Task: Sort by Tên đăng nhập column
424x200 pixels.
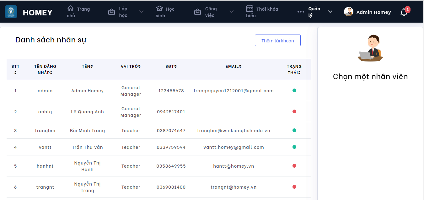Action: pos(51,73)
